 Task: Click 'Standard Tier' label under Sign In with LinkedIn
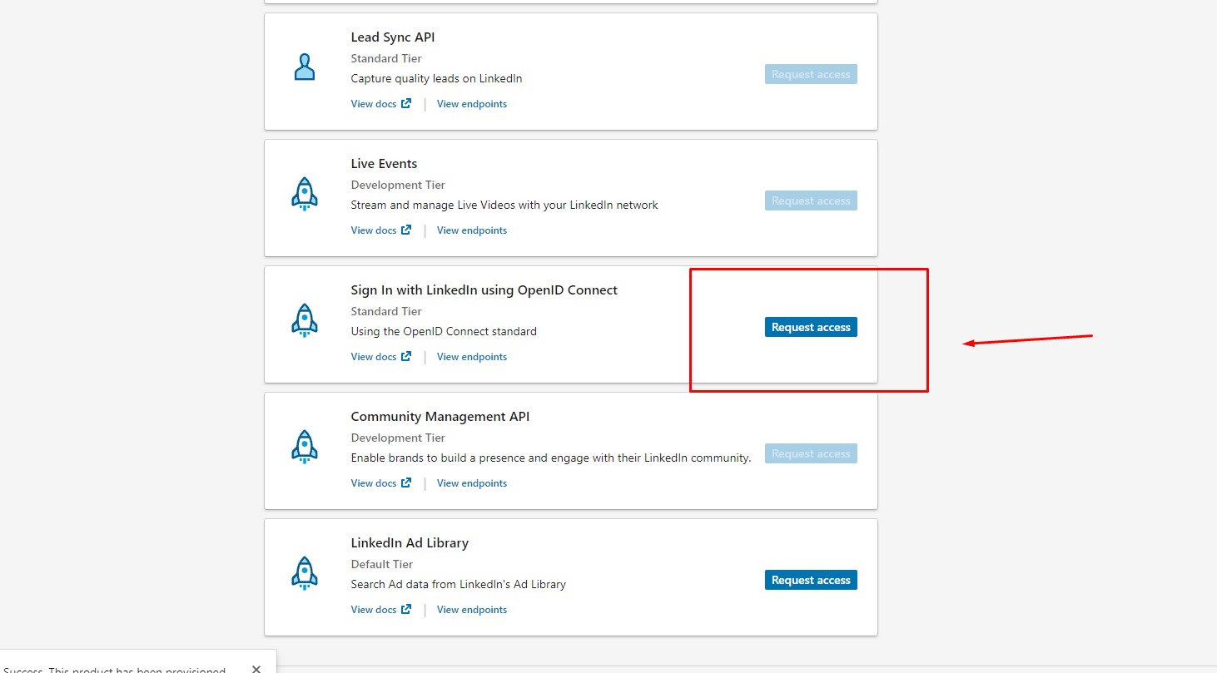point(386,311)
